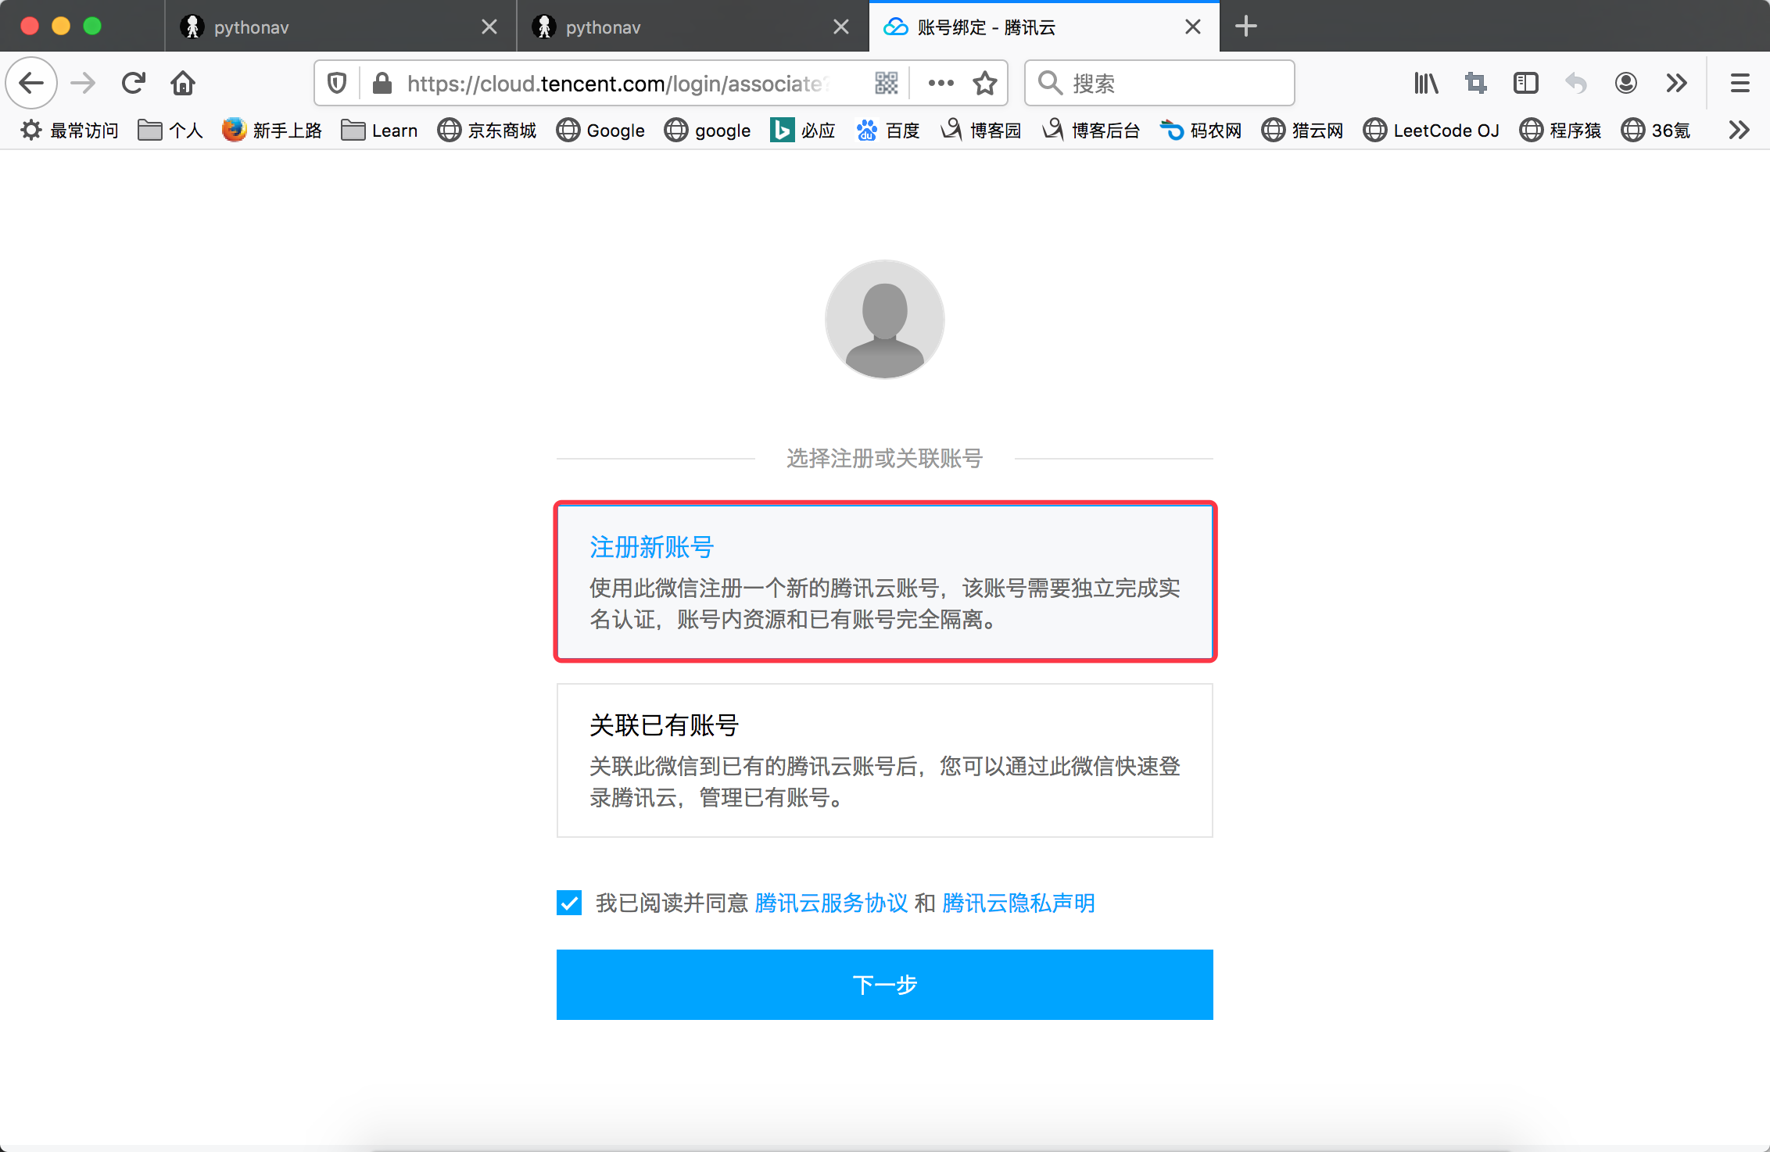
Task: Click the default user avatar image
Action: click(885, 320)
